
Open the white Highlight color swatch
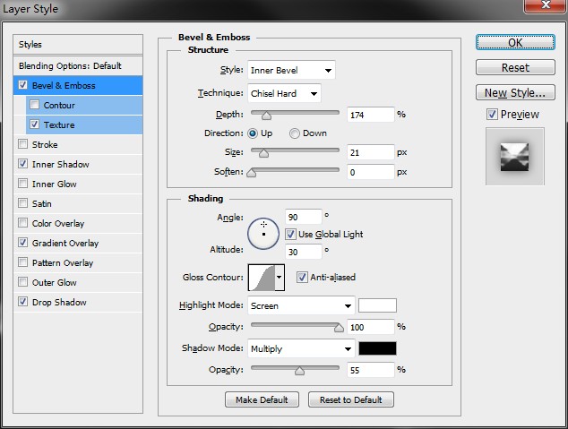coord(377,305)
